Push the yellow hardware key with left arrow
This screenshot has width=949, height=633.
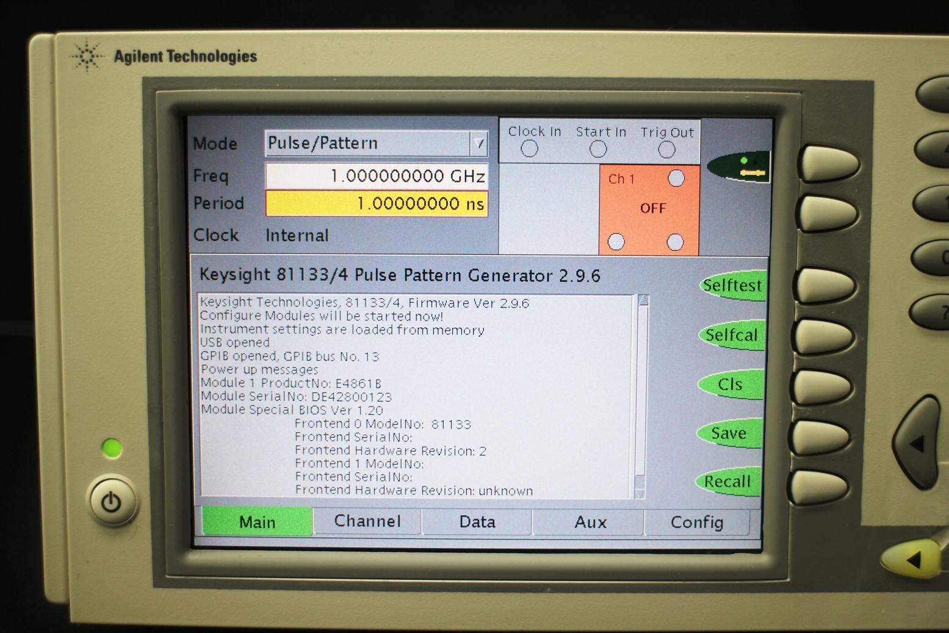[911, 559]
